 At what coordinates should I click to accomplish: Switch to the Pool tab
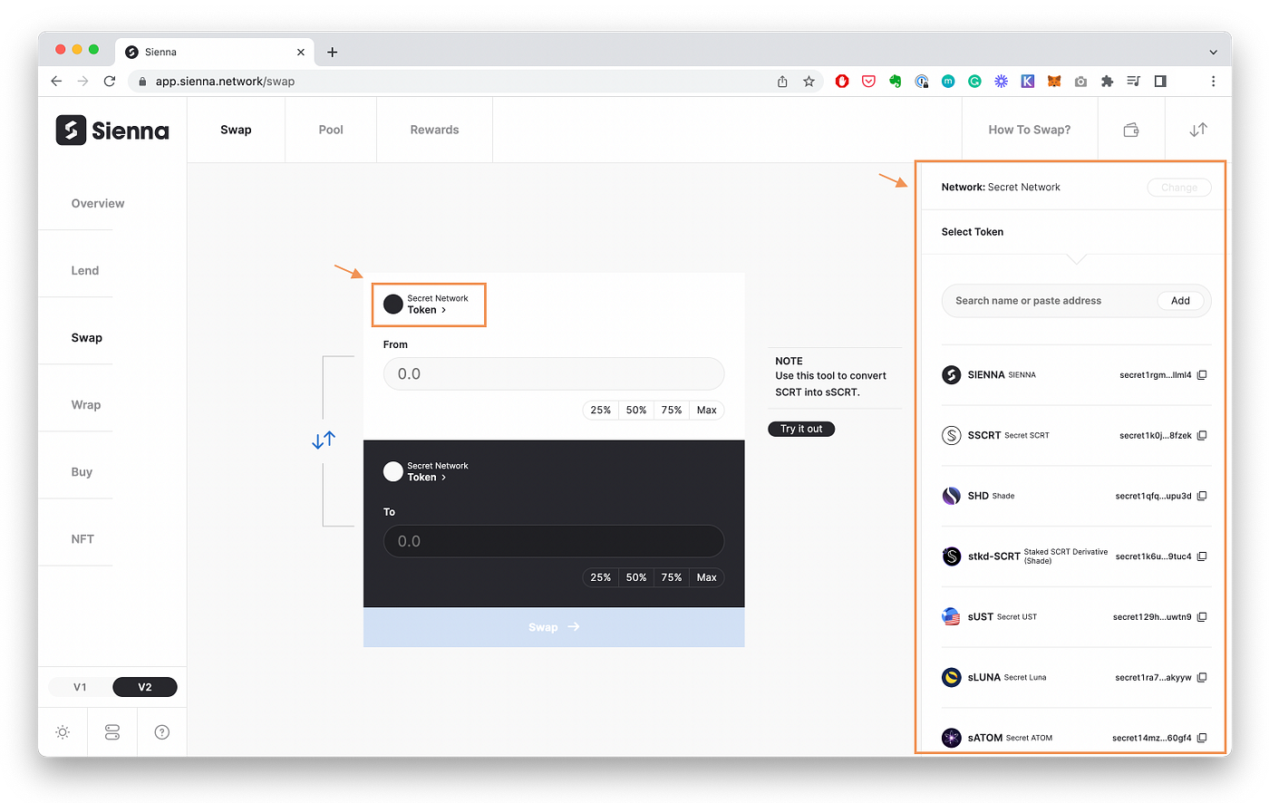[330, 129]
